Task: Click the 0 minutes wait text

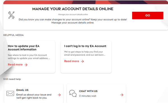Action: click(88, 96)
